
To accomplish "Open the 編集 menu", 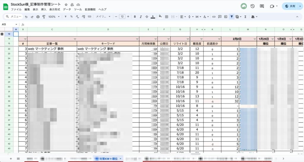I will tap(27, 9).
